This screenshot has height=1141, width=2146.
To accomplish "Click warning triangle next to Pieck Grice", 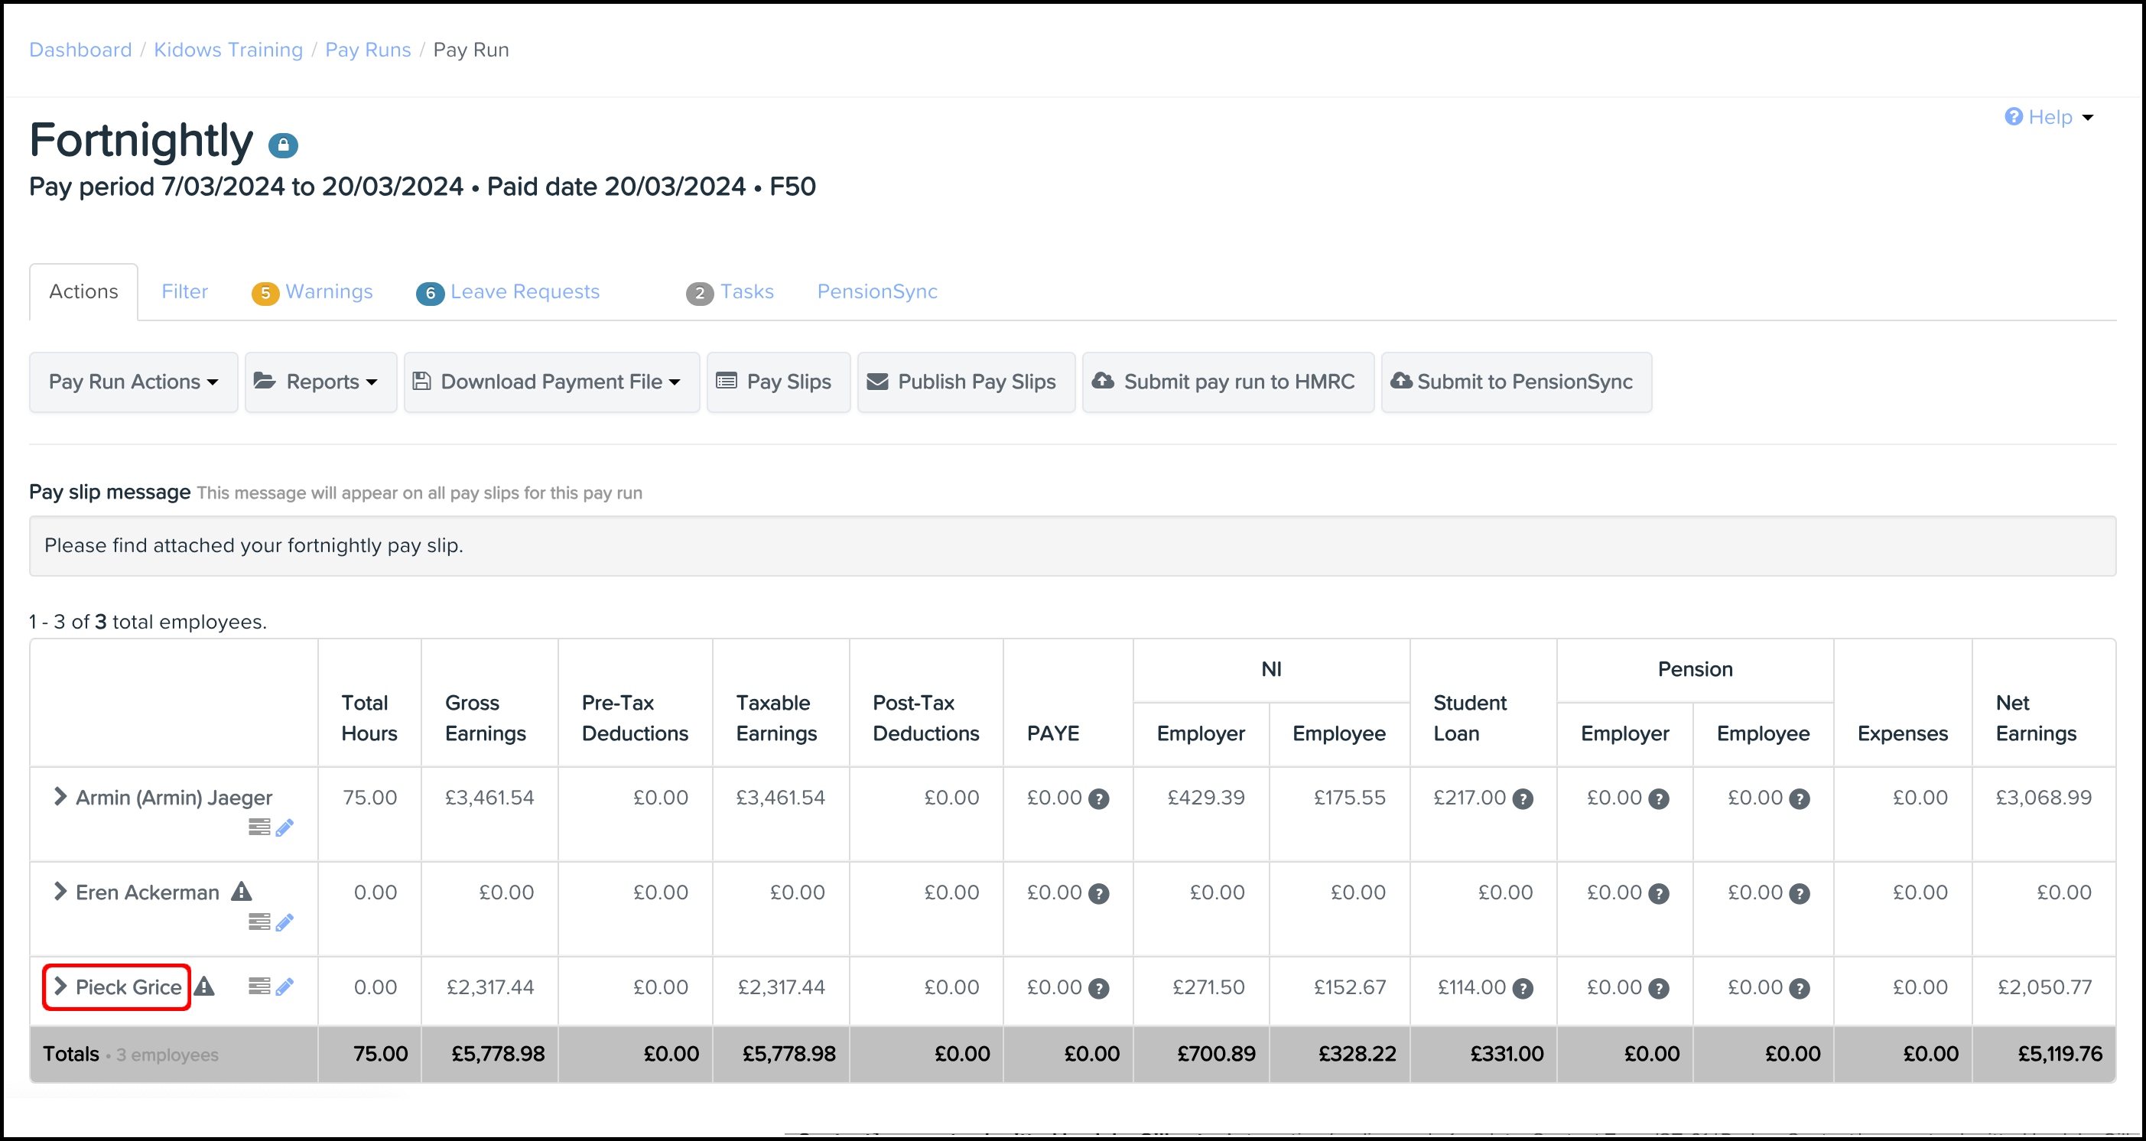I will coord(204,987).
